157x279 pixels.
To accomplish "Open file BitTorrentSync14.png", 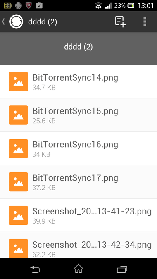I will 78,81.
